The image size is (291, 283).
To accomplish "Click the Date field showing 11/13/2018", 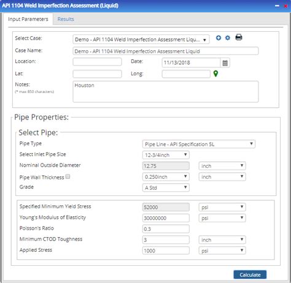I will point(191,63).
